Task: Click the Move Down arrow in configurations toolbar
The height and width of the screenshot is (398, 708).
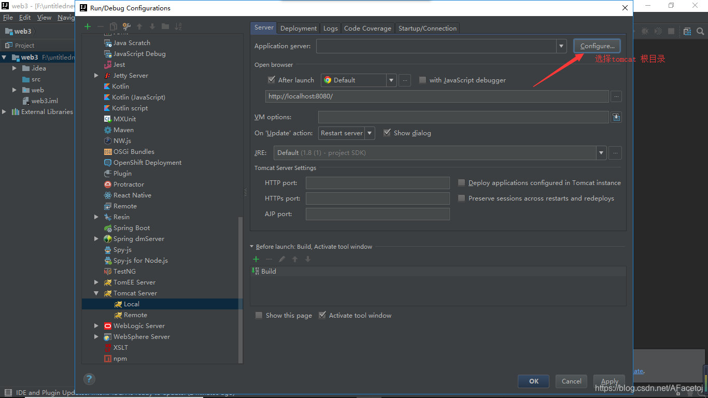Action: [x=152, y=26]
